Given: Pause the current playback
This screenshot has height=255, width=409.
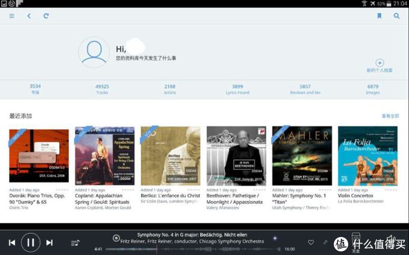Looking at the screenshot, I should tap(31, 242).
